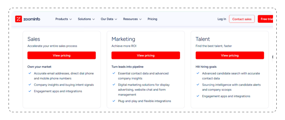Click 'Company insights and buying intent signals' text
Image resolution: width=285 pixels, height=120 pixels.
click(64, 85)
